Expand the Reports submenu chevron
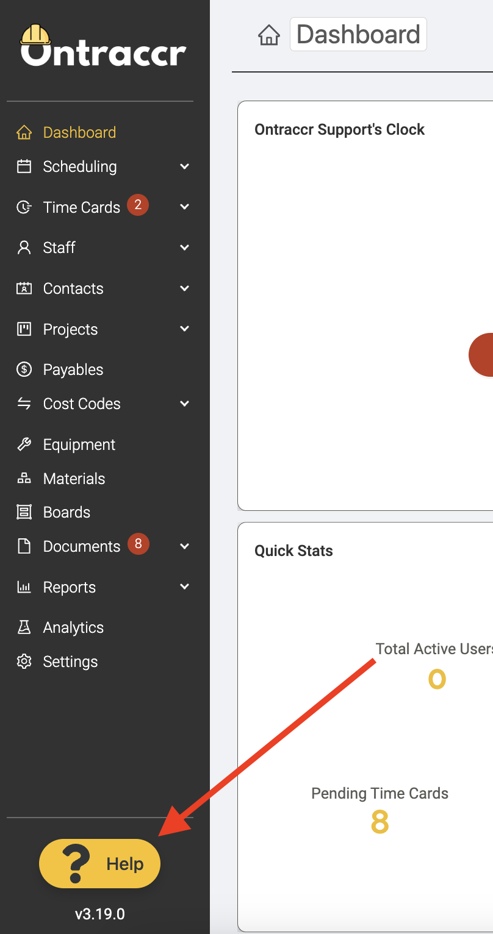493x934 pixels. (185, 587)
